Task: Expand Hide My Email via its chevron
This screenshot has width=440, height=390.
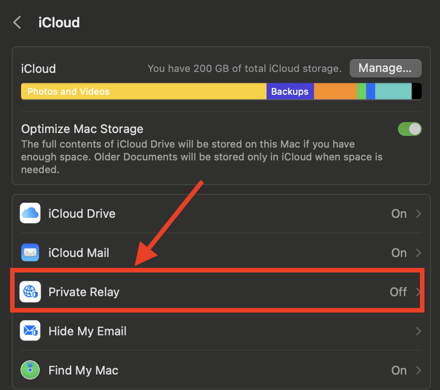Action: (x=418, y=331)
